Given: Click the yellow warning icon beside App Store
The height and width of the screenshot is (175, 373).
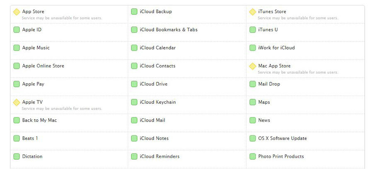Looking at the screenshot, I should 17,12.
